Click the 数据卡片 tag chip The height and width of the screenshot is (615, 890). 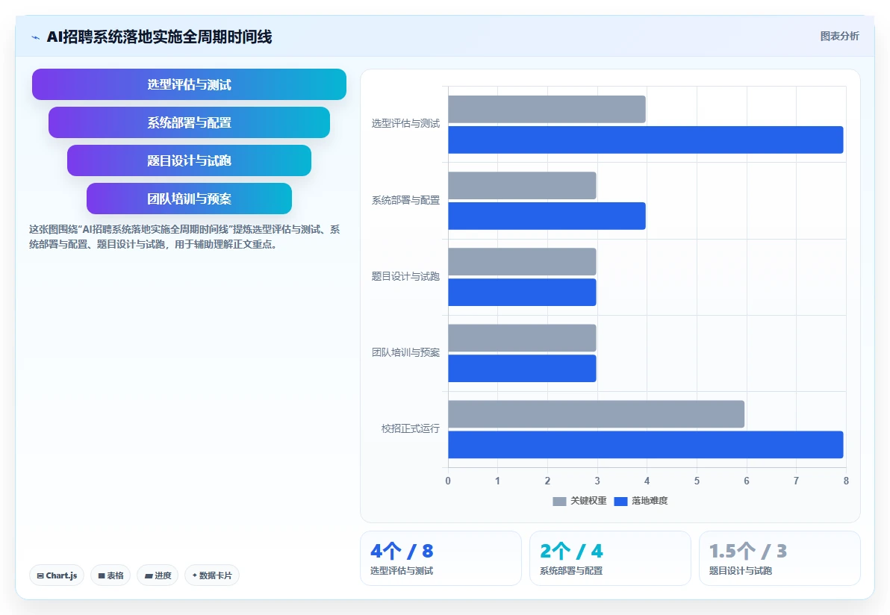[212, 575]
